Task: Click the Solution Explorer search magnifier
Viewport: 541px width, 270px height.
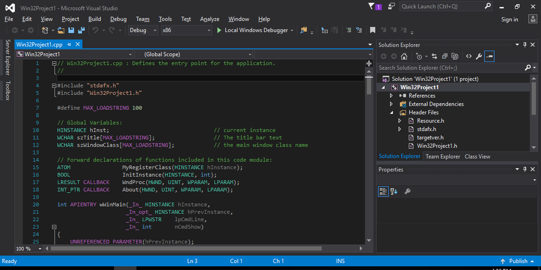Action: click(528, 67)
